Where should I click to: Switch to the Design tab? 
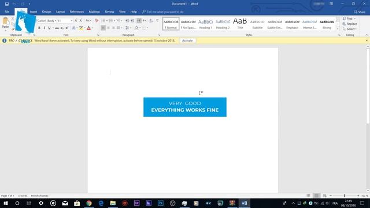pyautogui.click(x=46, y=12)
